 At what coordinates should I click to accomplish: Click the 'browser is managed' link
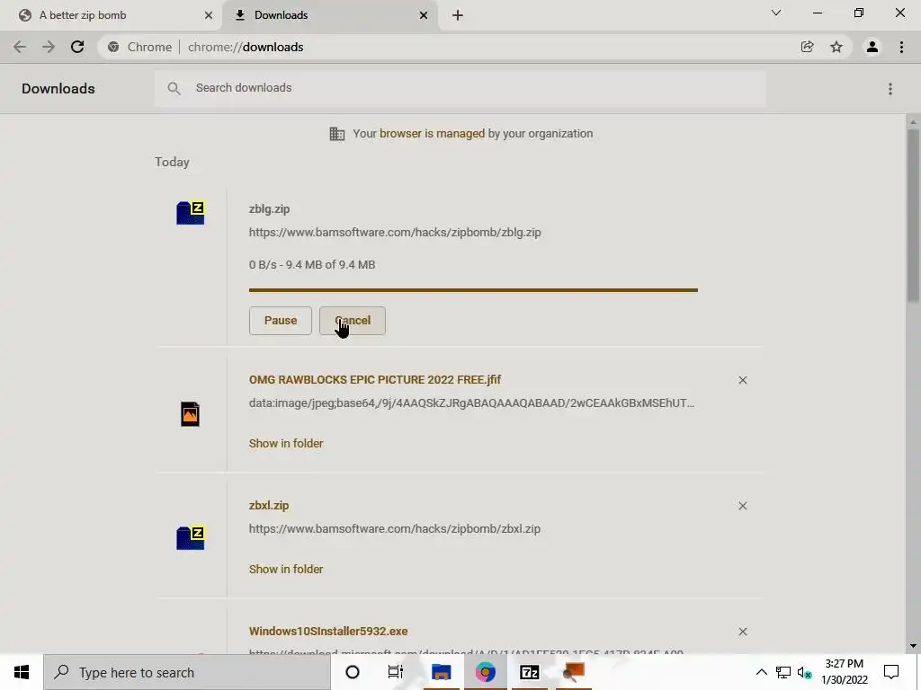point(433,134)
